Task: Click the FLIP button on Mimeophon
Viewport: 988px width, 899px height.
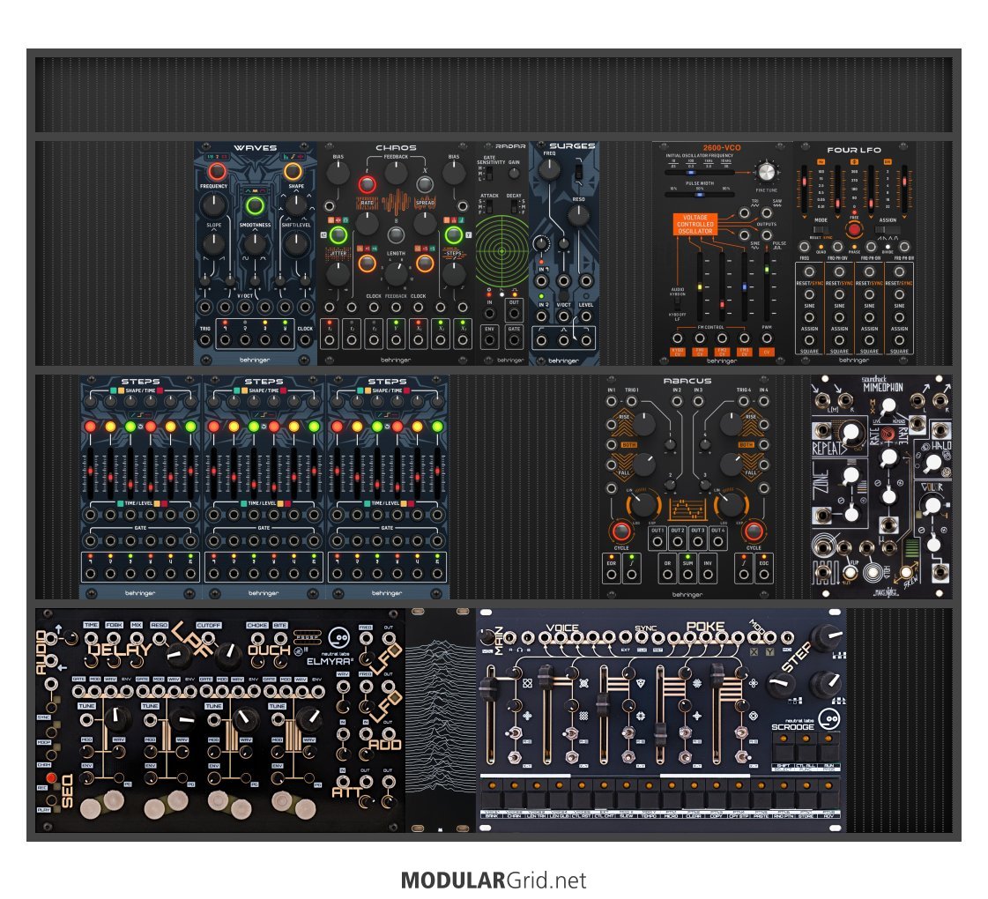Action: 851,573
